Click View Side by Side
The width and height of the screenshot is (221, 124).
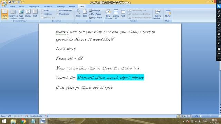[137, 11]
